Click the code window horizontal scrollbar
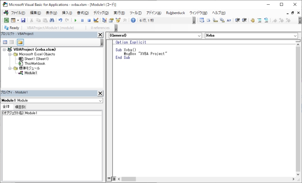This screenshot has width=302, height=183. pyautogui.click(x=204, y=179)
